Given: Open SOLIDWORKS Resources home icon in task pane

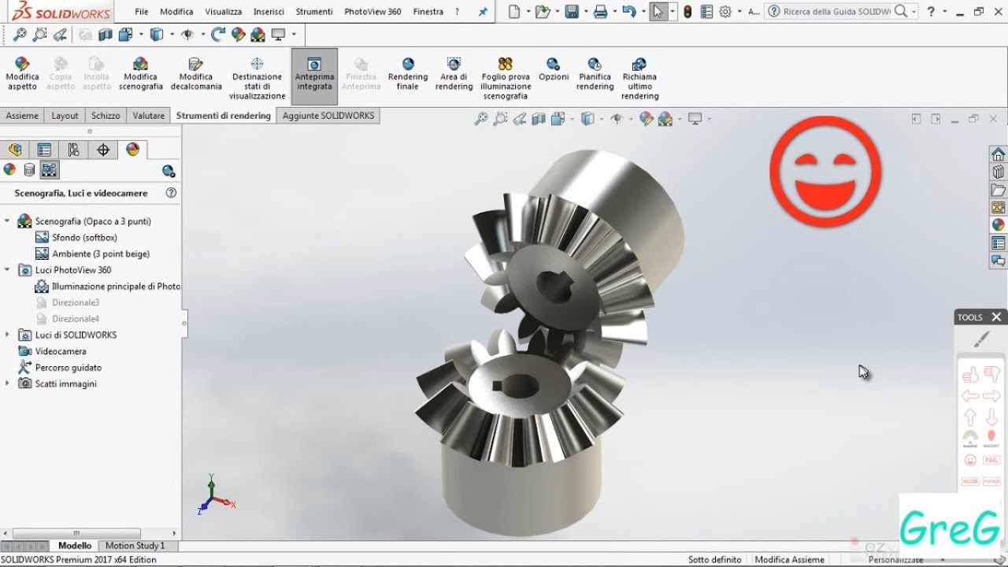Looking at the screenshot, I should coord(999,154).
